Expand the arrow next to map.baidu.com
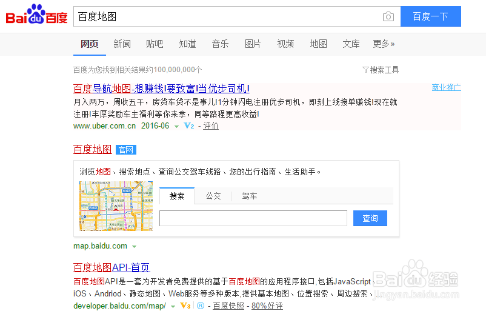 click(134, 247)
